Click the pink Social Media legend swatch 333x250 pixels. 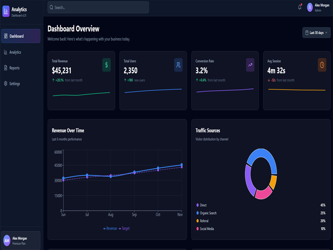tap(197, 229)
